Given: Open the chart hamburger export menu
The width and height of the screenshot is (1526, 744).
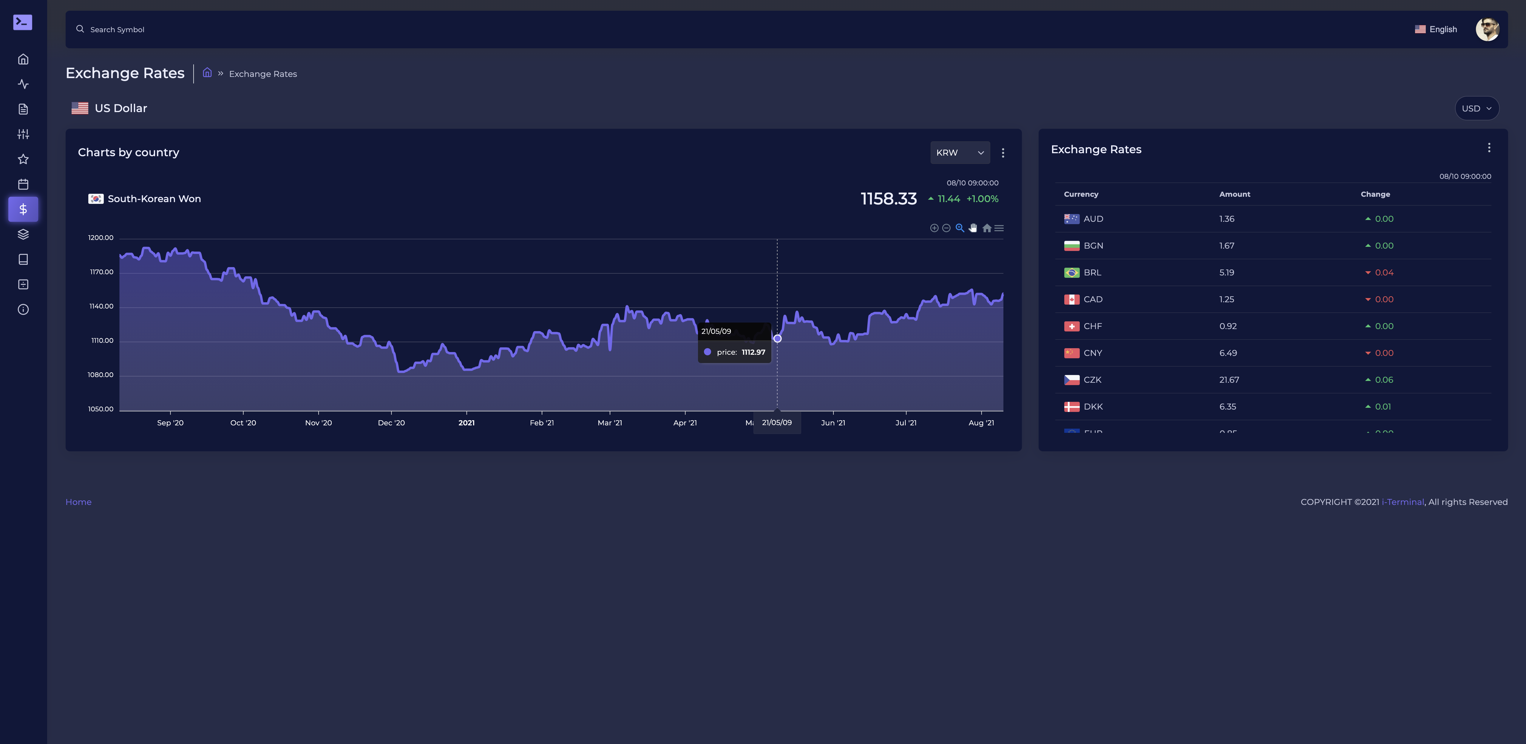Looking at the screenshot, I should pyautogui.click(x=999, y=228).
